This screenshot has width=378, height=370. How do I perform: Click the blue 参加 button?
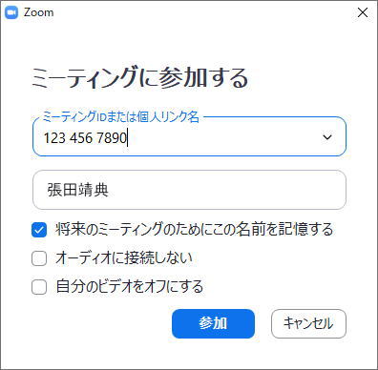(213, 323)
